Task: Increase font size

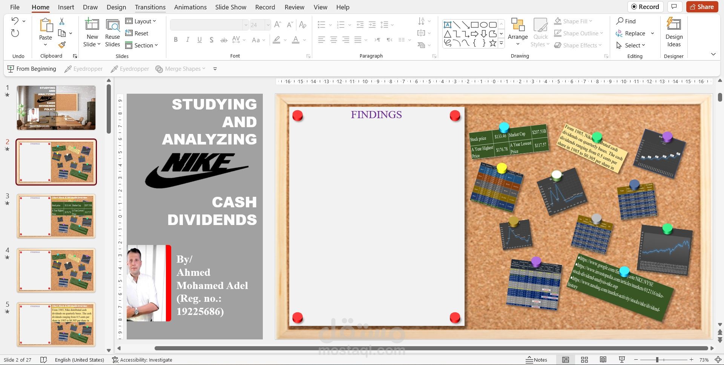Action: click(278, 25)
